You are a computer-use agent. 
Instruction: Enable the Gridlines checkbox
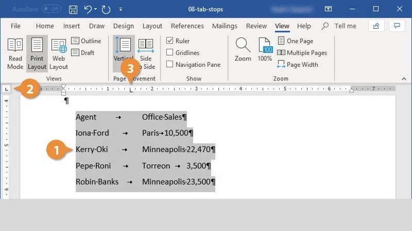170,52
